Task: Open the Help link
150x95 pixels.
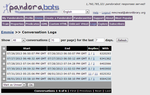Action: (96, 13)
